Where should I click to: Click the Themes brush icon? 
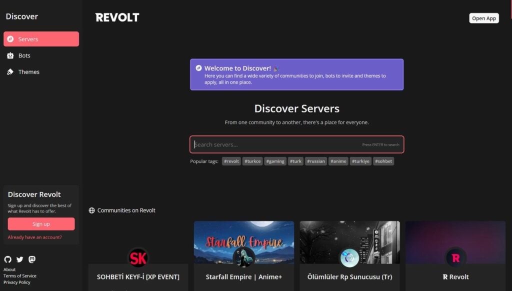coord(10,72)
